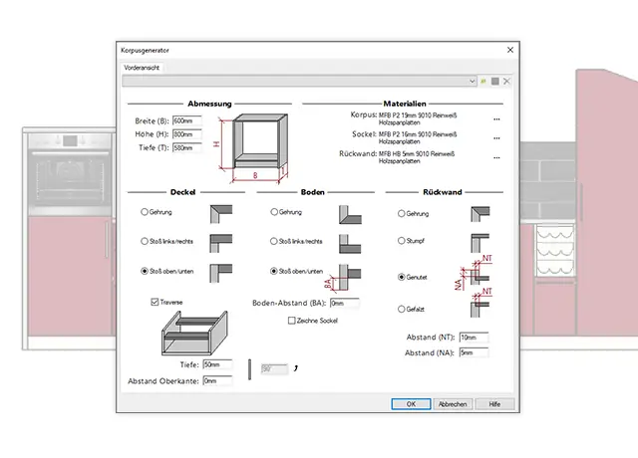The image size is (638, 458).
Task: Click the Deckel Gehrung corner joint illustration
Action: (x=218, y=213)
